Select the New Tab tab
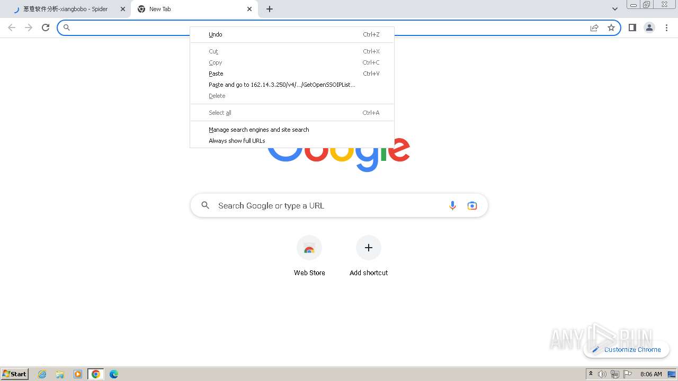The width and height of the screenshot is (678, 381). pyautogui.click(x=194, y=9)
